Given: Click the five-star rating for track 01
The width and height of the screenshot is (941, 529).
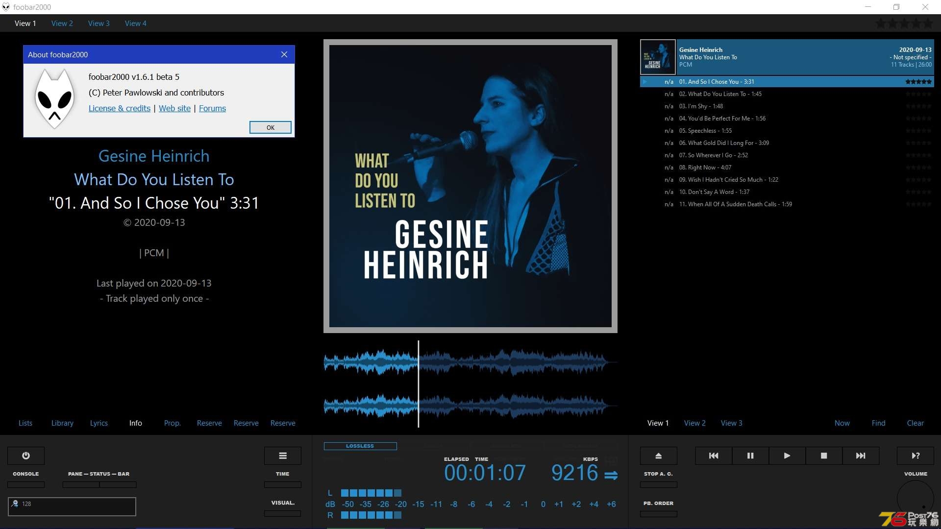Looking at the screenshot, I should coord(918,82).
